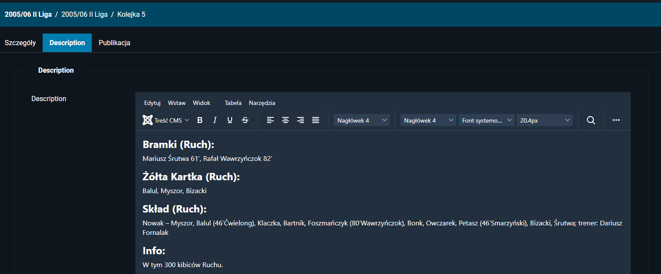Screen dimensions: 661x274
Task: Open the Edytuj menu
Action: 152,103
